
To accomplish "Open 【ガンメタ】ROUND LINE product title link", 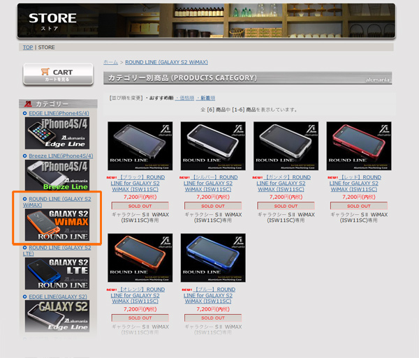I will point(284,184).
